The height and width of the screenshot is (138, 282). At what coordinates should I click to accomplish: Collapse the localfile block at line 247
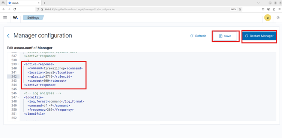point(18,97)
